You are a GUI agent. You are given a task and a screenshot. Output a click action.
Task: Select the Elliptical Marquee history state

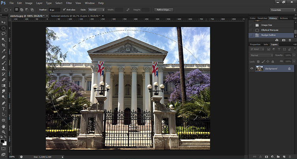269,30
